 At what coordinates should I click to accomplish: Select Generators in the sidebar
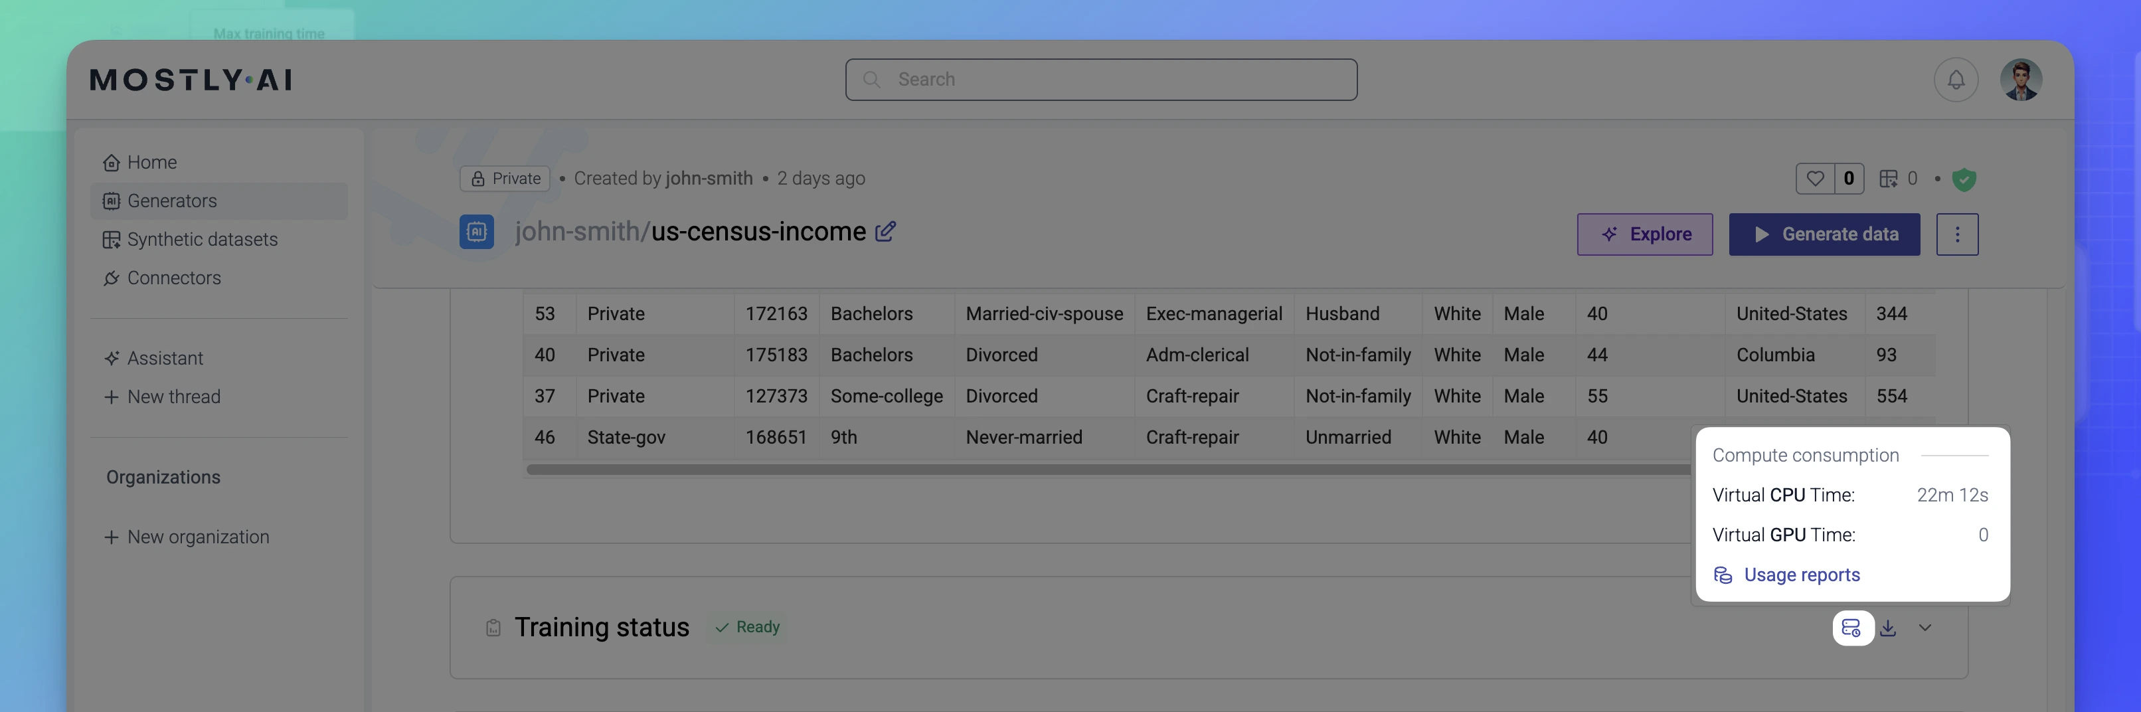tap(218, 201)
